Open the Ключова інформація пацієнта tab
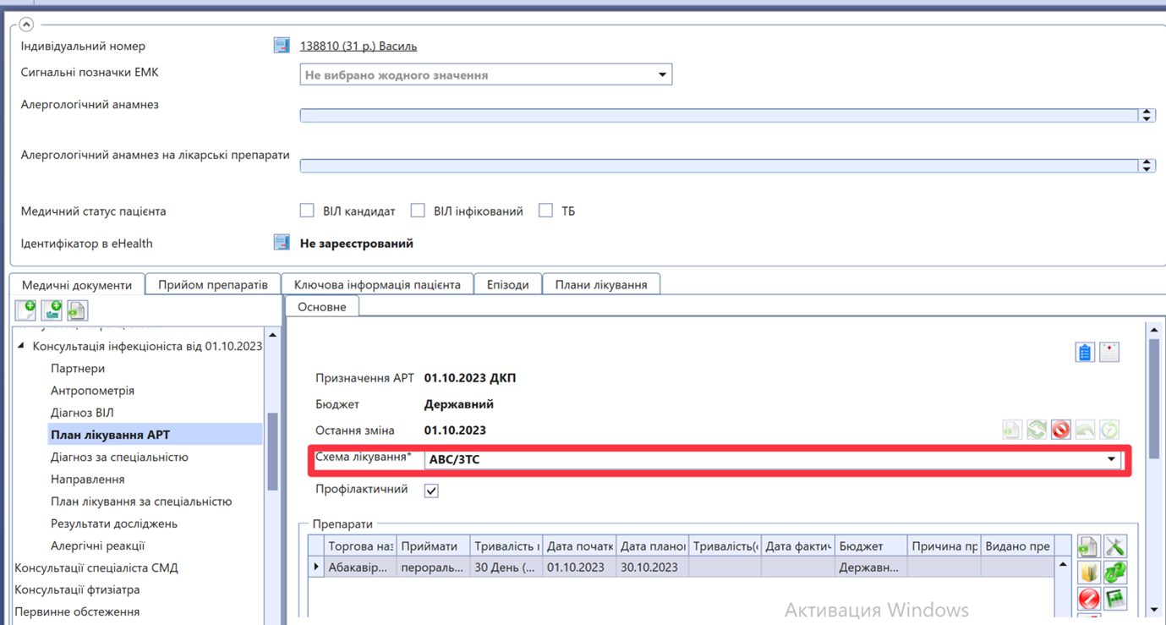1166x625 pixels. [377, 284]
